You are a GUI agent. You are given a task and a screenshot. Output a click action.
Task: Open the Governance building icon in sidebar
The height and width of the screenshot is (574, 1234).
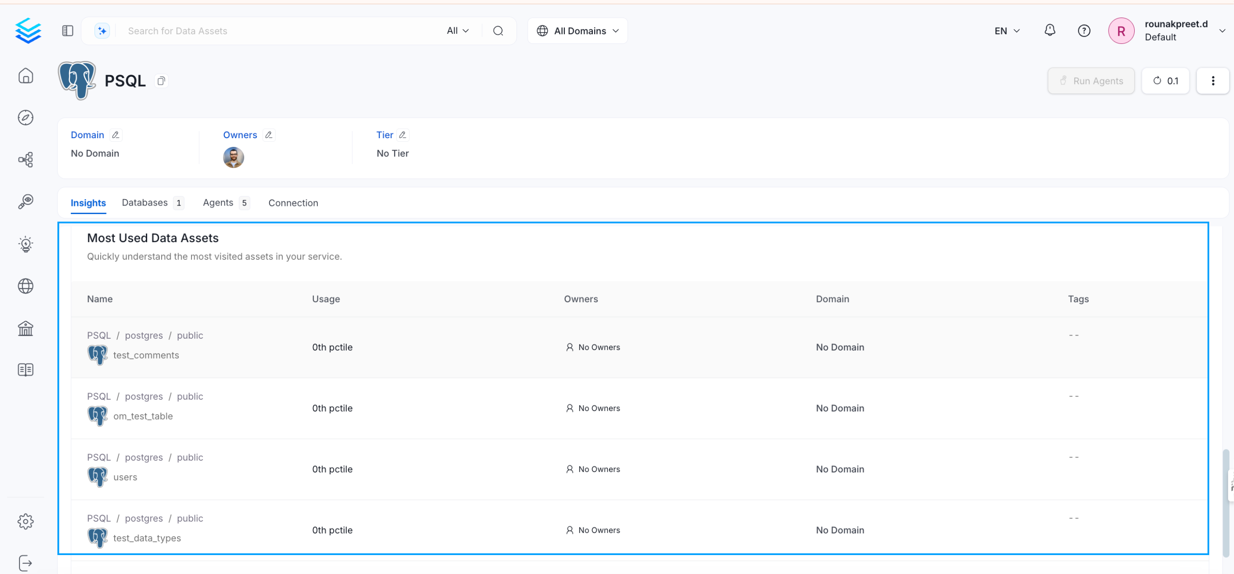tap(25, 328)
